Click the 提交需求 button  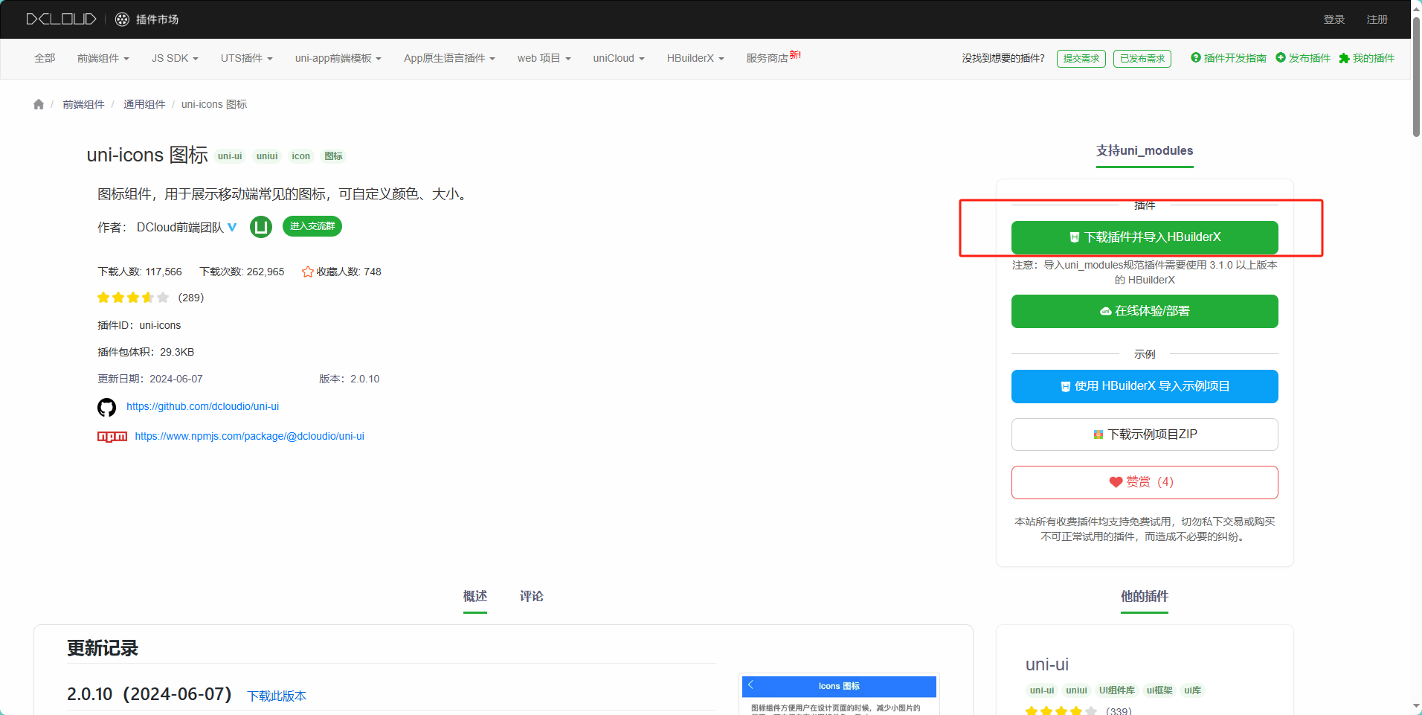coord(1081,59)
